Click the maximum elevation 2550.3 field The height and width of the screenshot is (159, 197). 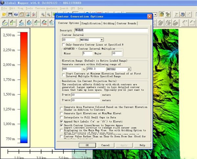pyautogui.click(x=96, y=69)
